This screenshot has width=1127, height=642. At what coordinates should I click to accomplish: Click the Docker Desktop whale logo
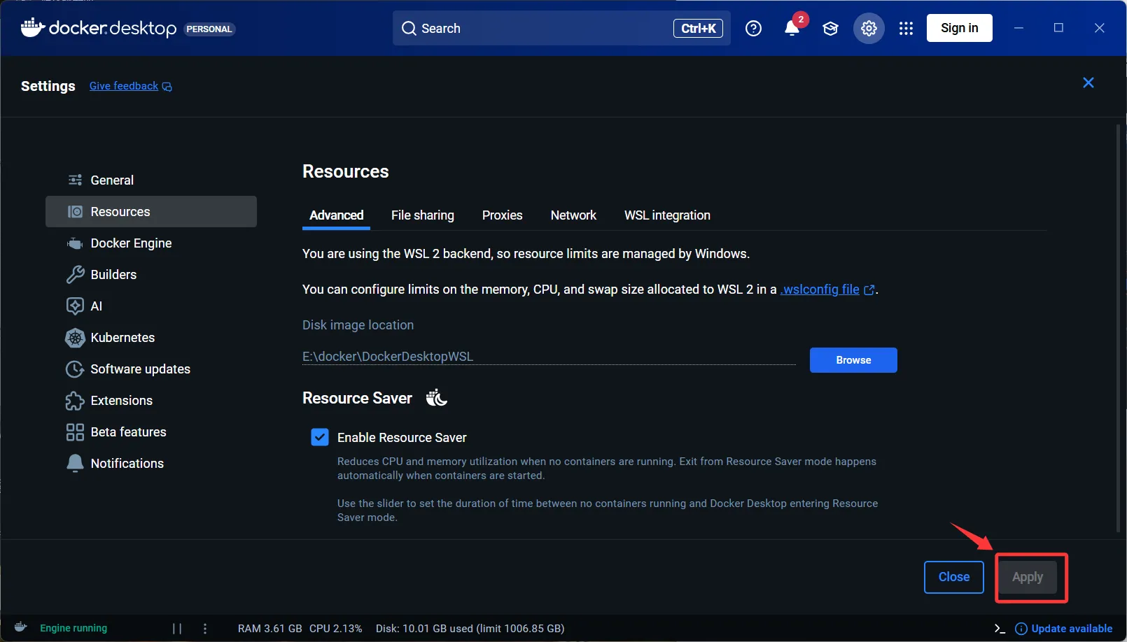tap(33, 27)
